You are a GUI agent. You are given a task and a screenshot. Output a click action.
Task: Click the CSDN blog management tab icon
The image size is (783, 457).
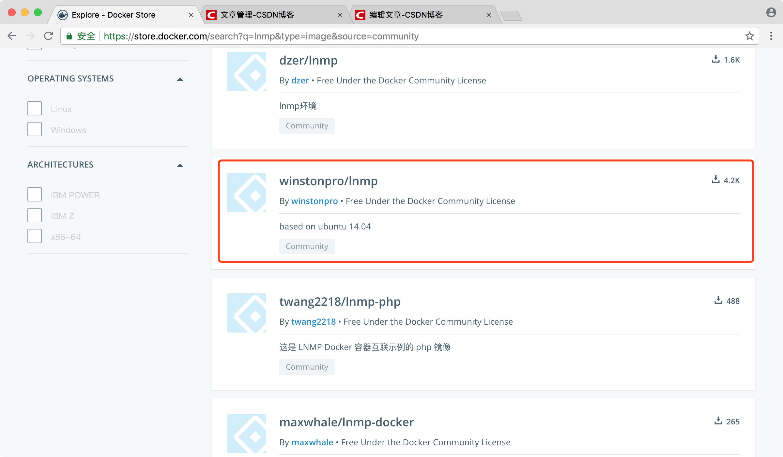click(213, 15)
